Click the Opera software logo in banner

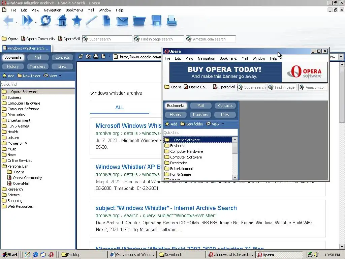305,72
